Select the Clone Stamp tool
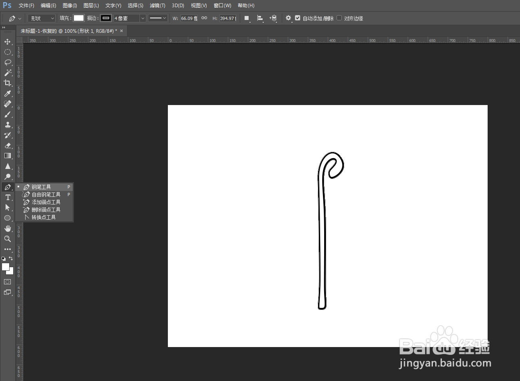This screenshot has width=520, height=381. pos(7,125)
